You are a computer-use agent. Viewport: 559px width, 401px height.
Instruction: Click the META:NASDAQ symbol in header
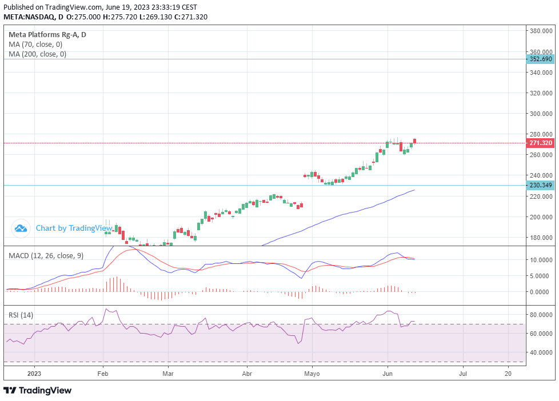tap(29, 17)
